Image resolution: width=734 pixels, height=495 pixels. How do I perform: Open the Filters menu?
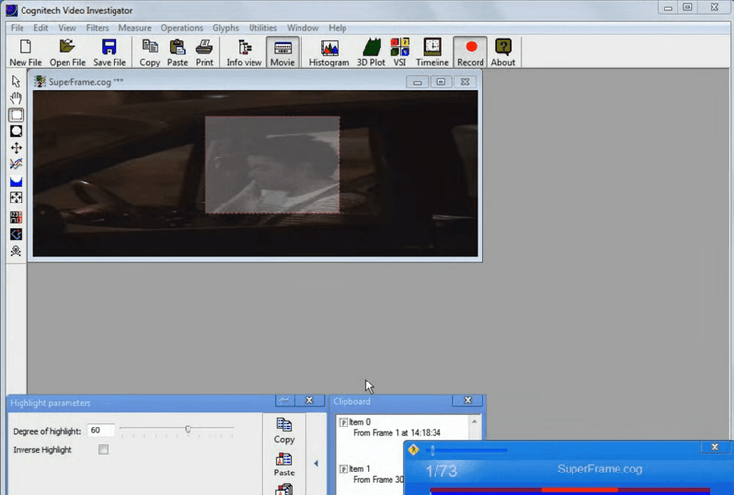coord(97,28)
